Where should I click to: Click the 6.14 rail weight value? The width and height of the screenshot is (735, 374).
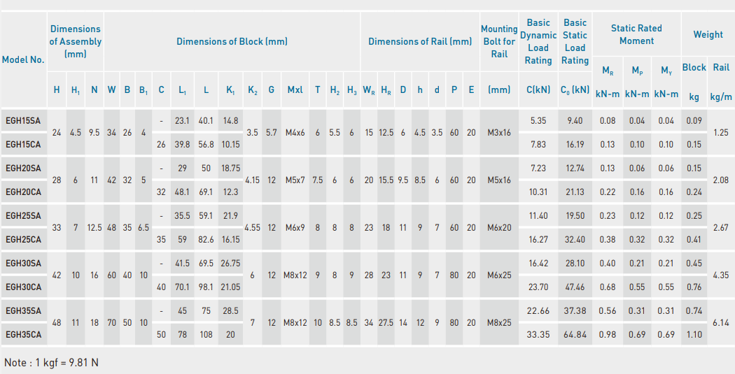[x=721, y=323]
